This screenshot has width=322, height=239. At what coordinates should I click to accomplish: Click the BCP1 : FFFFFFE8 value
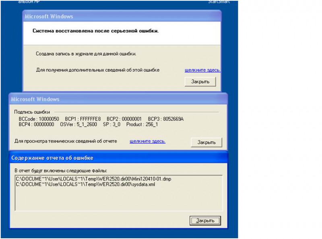click(x=83, y=119)
